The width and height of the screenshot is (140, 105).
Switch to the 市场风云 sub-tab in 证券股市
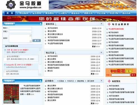[71, 81]
